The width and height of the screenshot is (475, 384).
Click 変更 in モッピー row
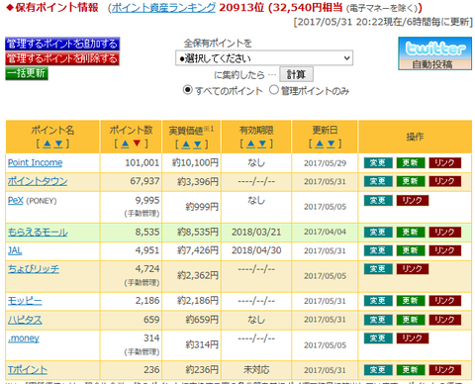(x=378, y=301)
